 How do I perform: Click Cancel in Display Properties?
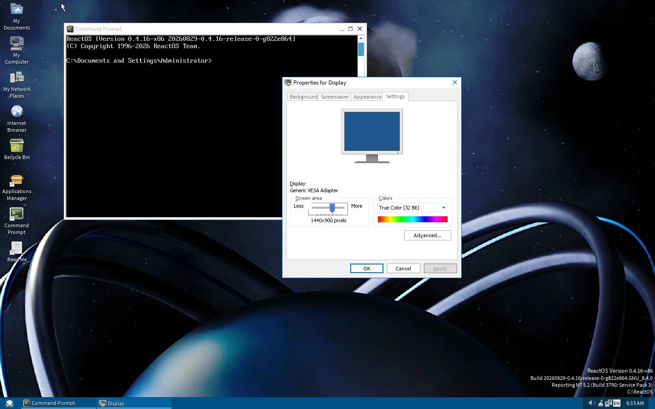coord(403,269)
